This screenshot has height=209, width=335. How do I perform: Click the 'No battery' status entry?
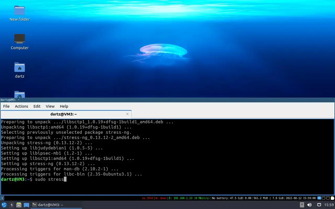point(220,198)
